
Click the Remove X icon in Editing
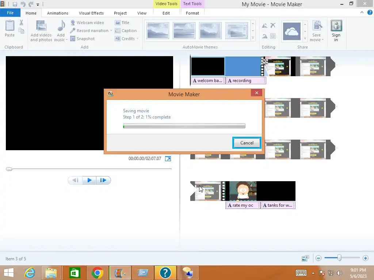[x=273, y=25]
